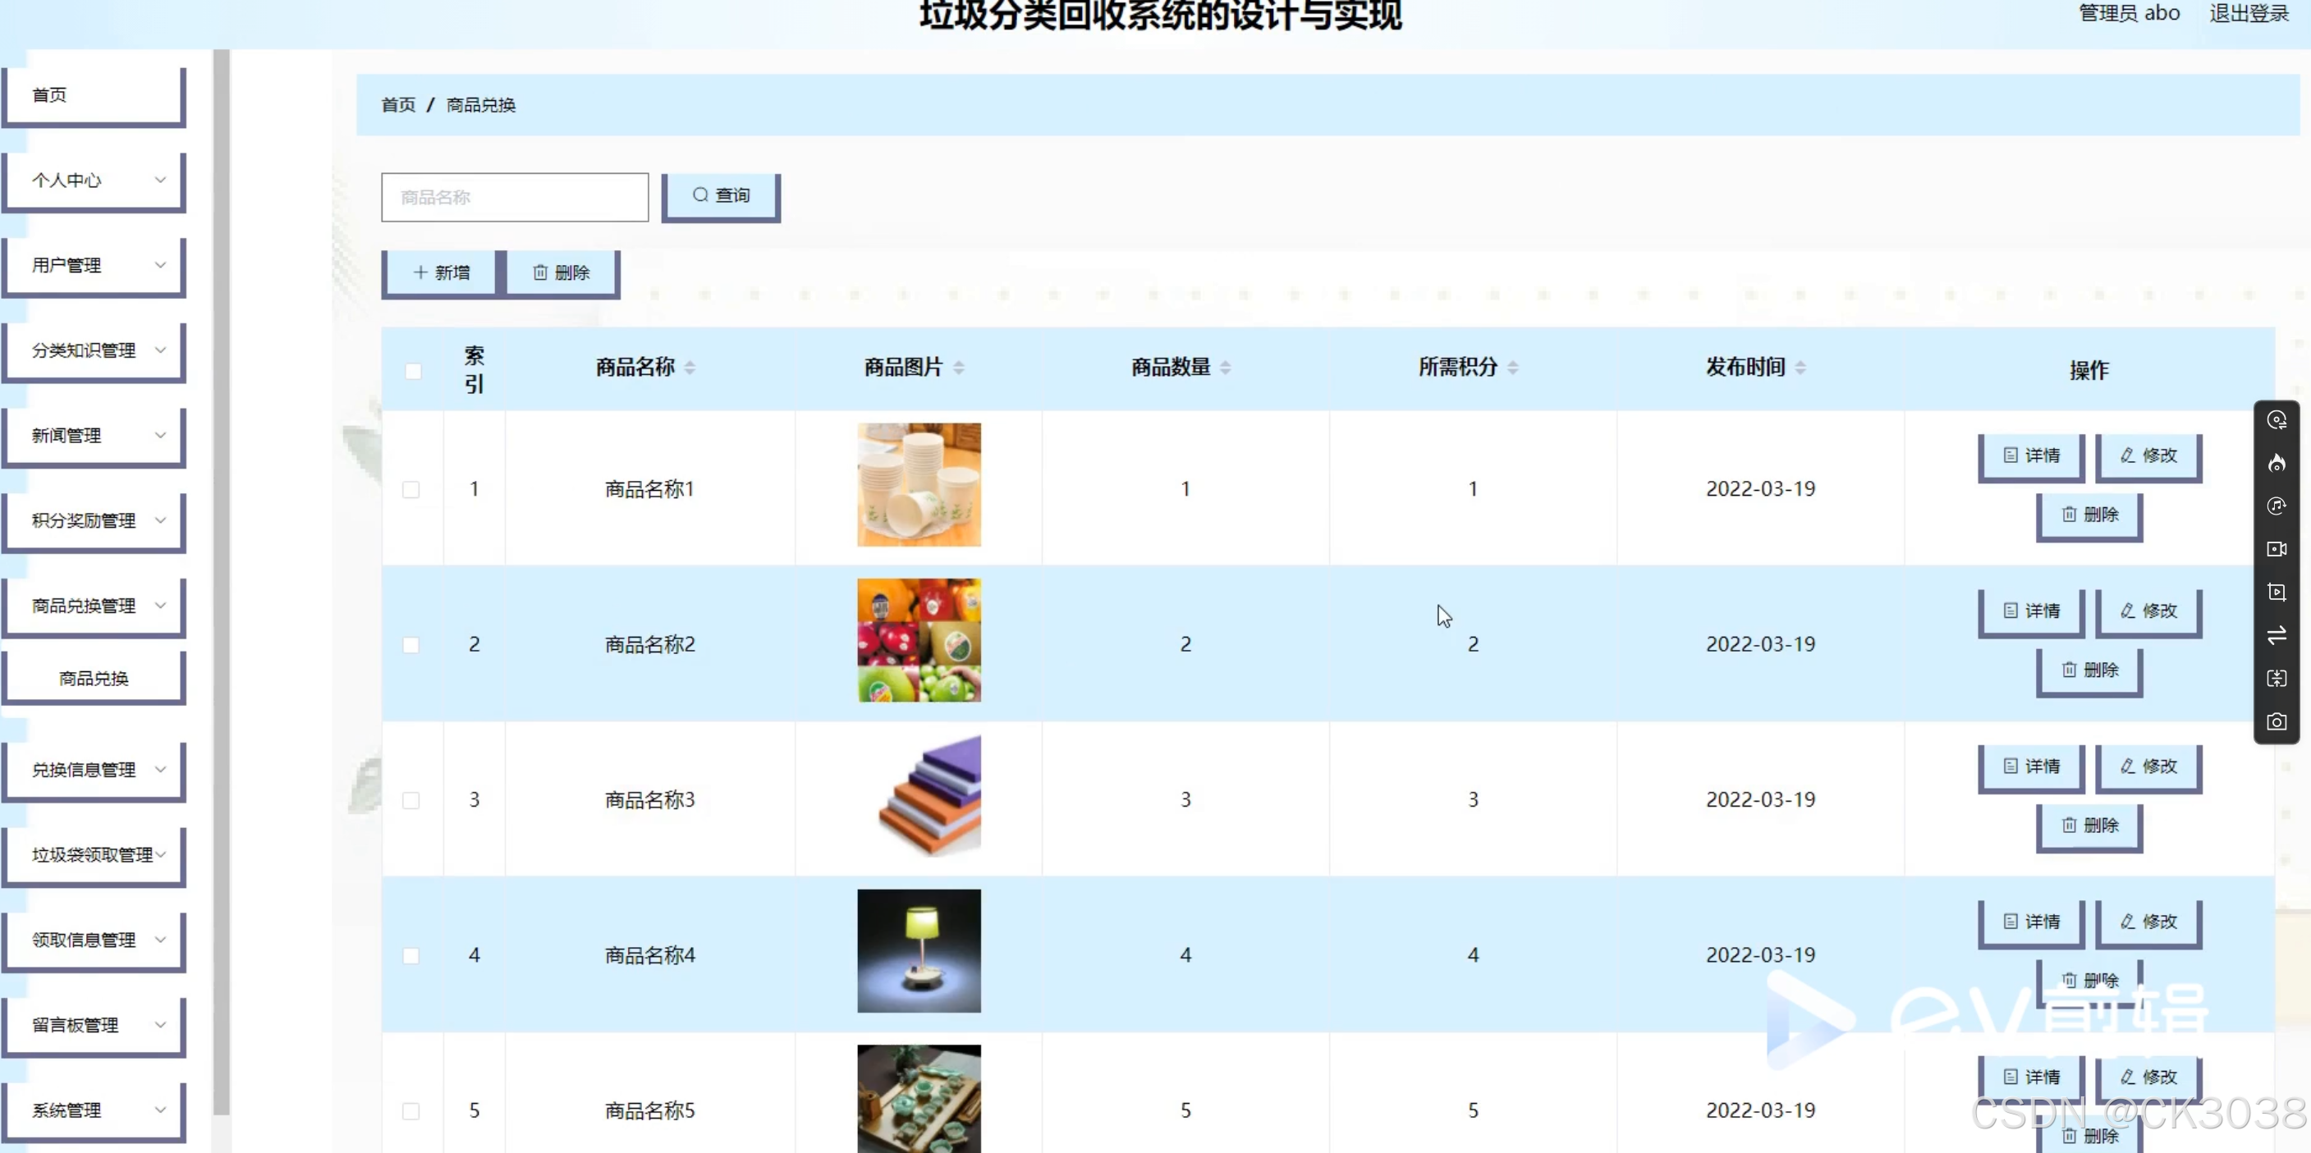Viewport: 2311px width, 1153px height.
Task: Tick the checkbox for row 商品名称1
Action: point(410,490)
